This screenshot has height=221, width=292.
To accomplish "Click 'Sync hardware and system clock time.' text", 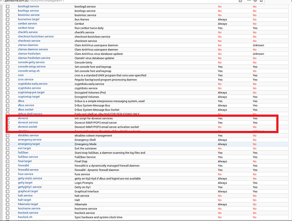I will tap(99, 217).
